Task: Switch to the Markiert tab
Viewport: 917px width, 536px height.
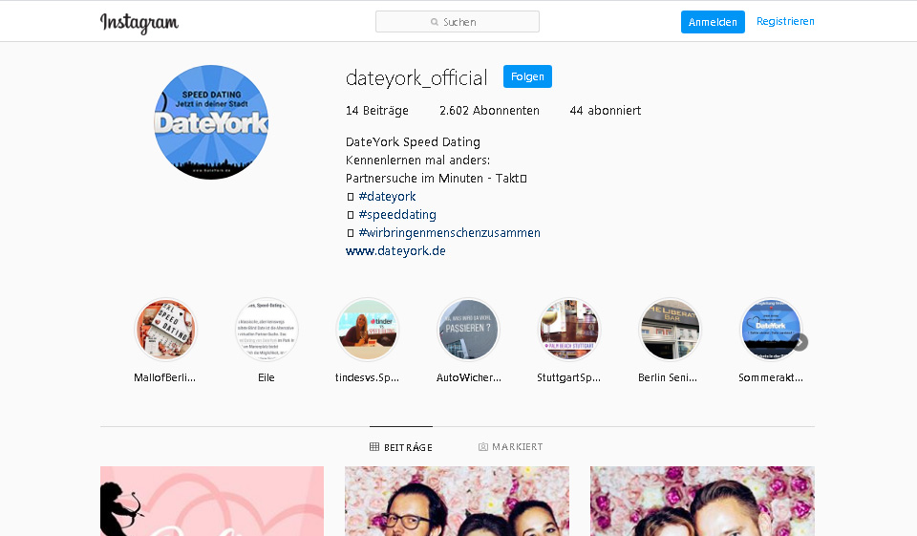Action: [x=511, y=447]
